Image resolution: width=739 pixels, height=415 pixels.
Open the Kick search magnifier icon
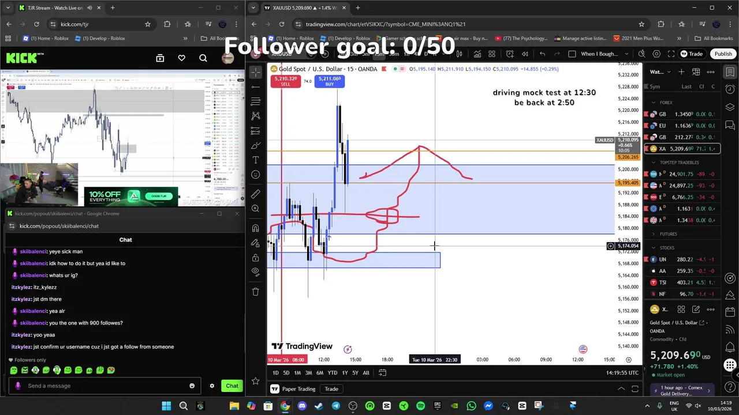click(203, 58)
